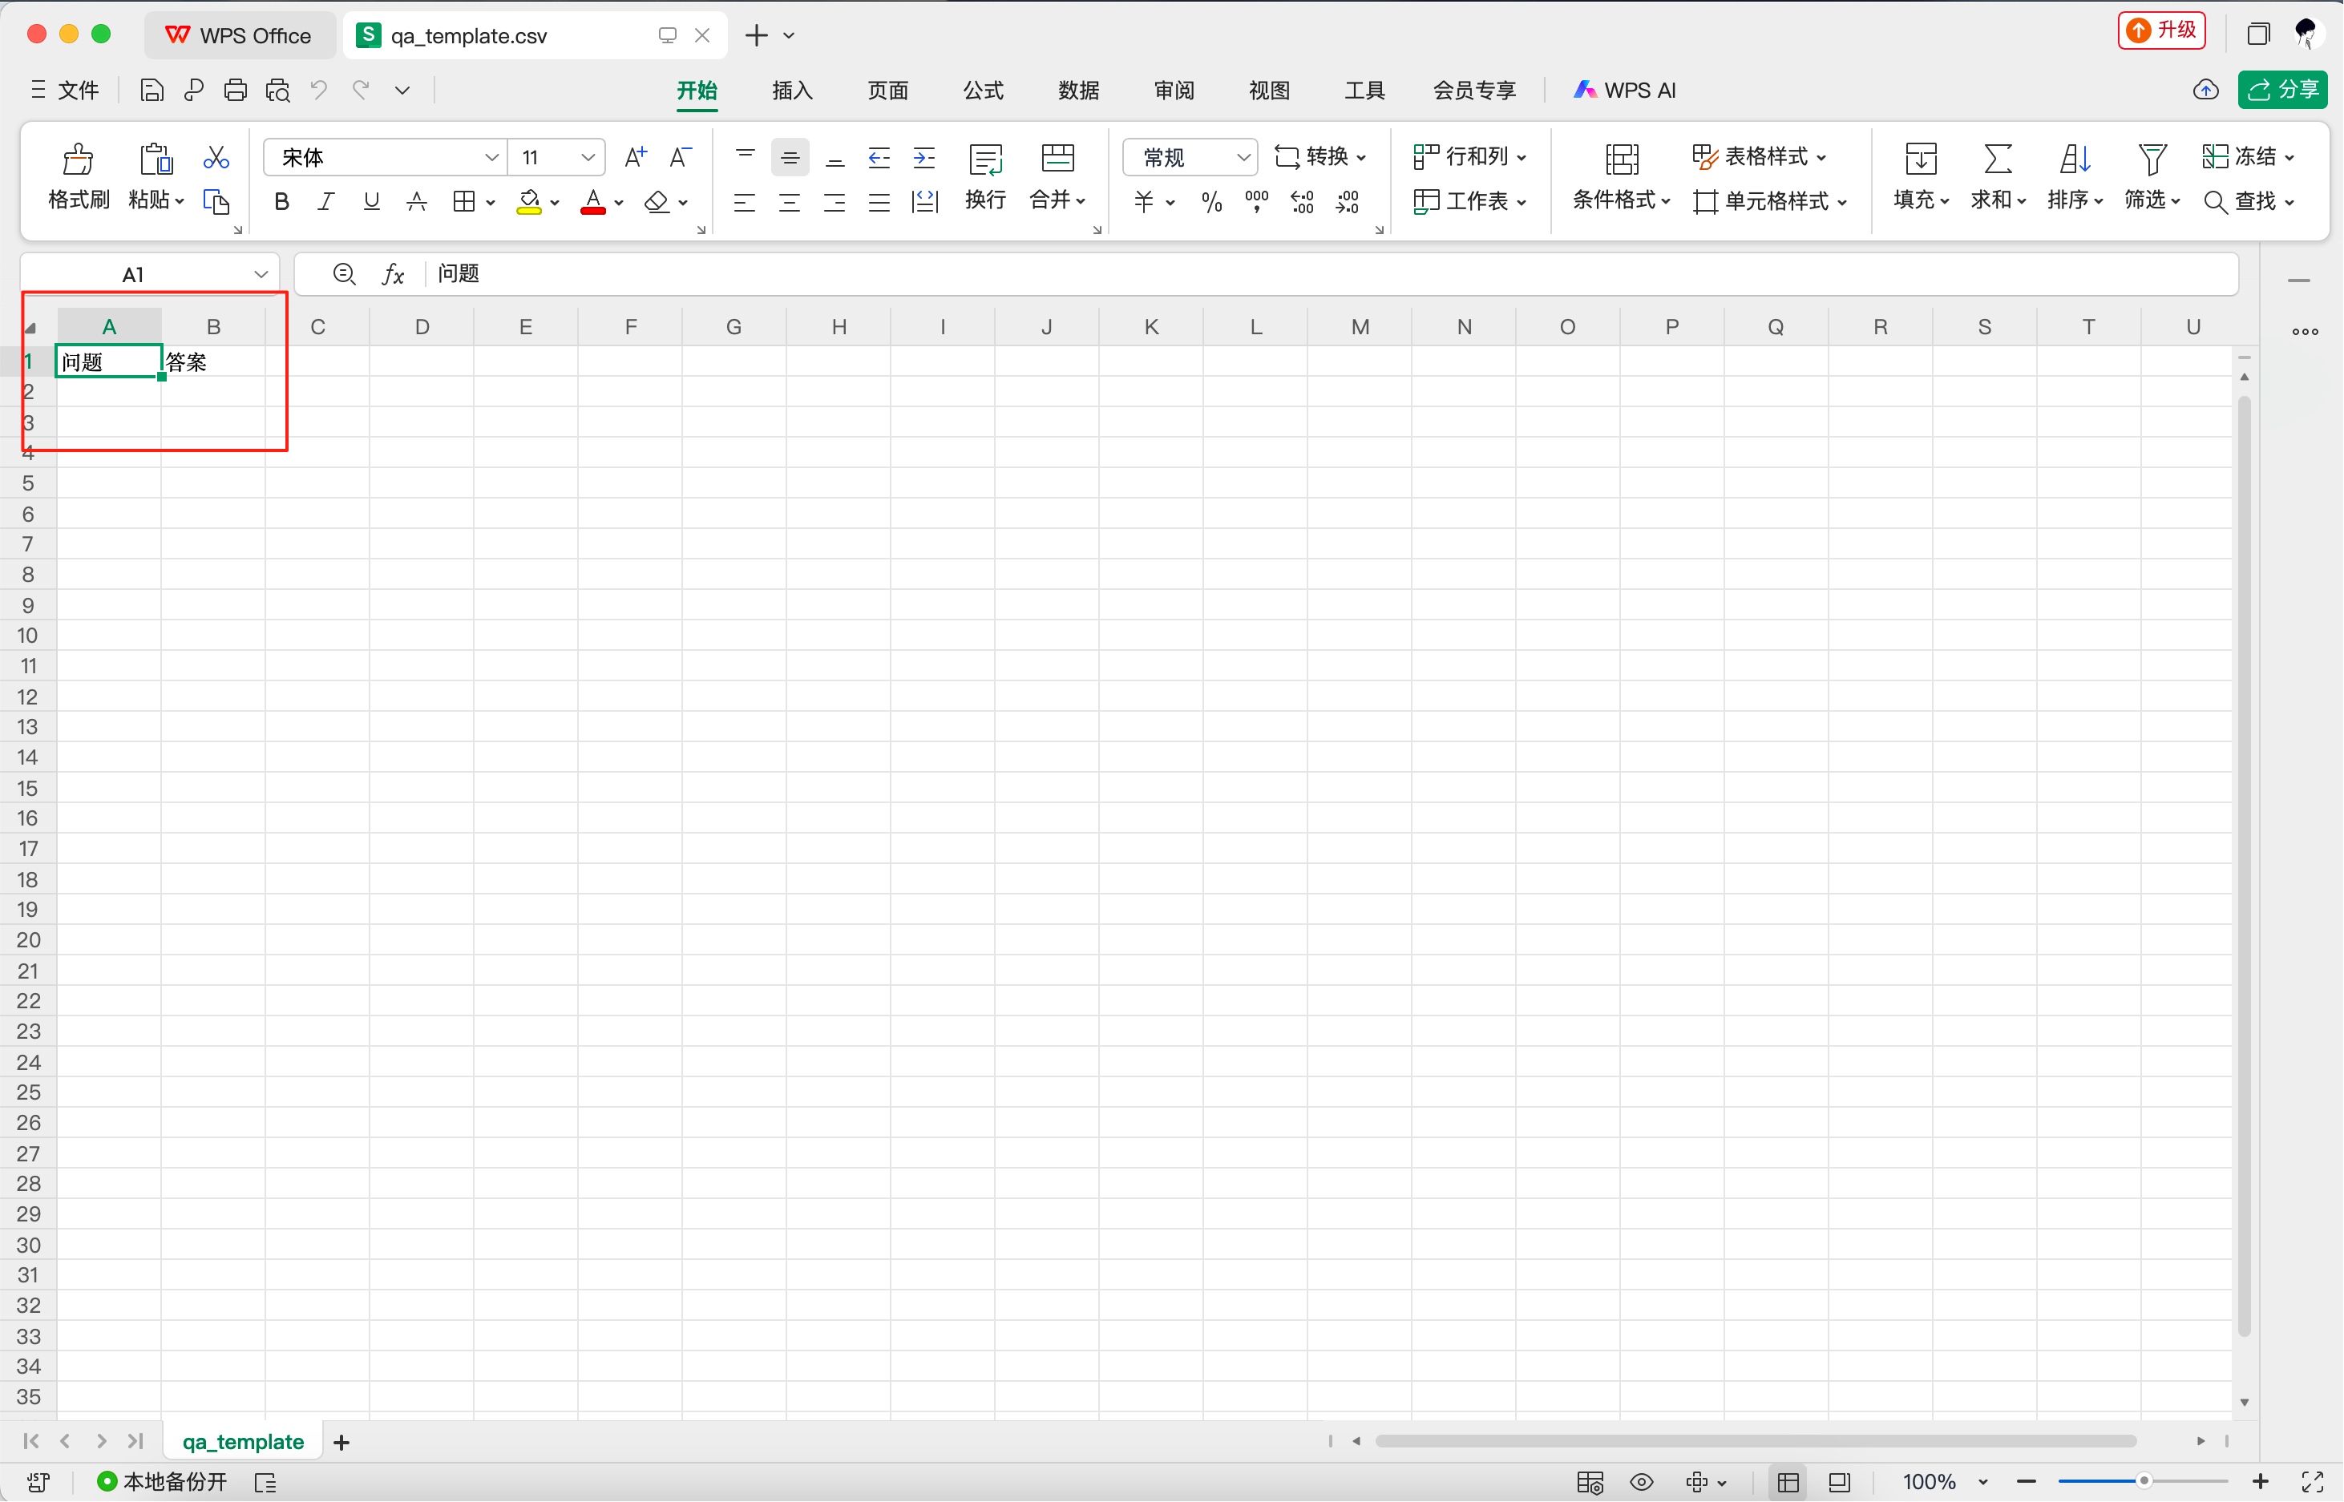Click the fx insert function icon
2344x1502 pixels.
pyautogui.click(x=393, y=274)
